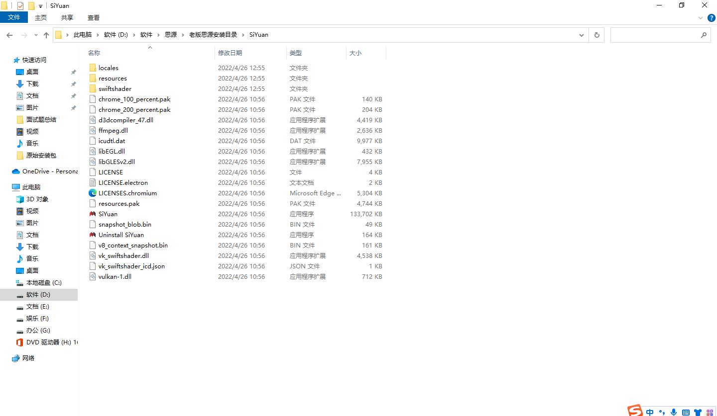The width and height of the screenshot is (717, 416).
Task: Select the file name icudtl.dat
Action: pyautogui.click(x=112, y=141)
